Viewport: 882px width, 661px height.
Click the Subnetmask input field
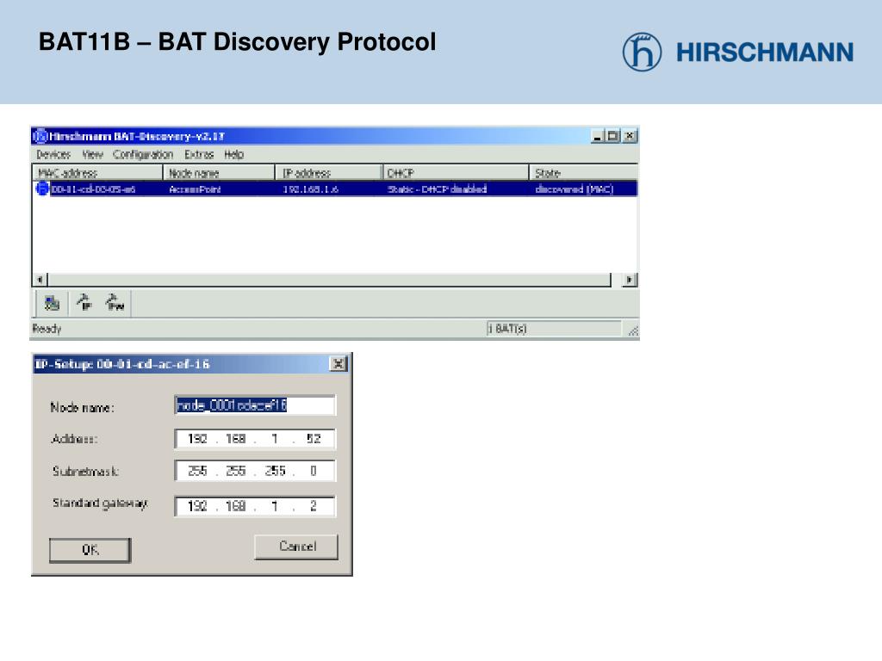coord(255,471)
